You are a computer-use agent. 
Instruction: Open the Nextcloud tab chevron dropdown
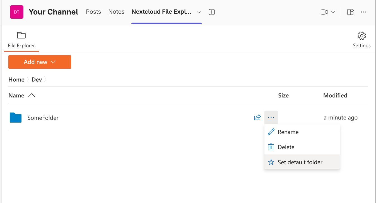click(199, 12)
